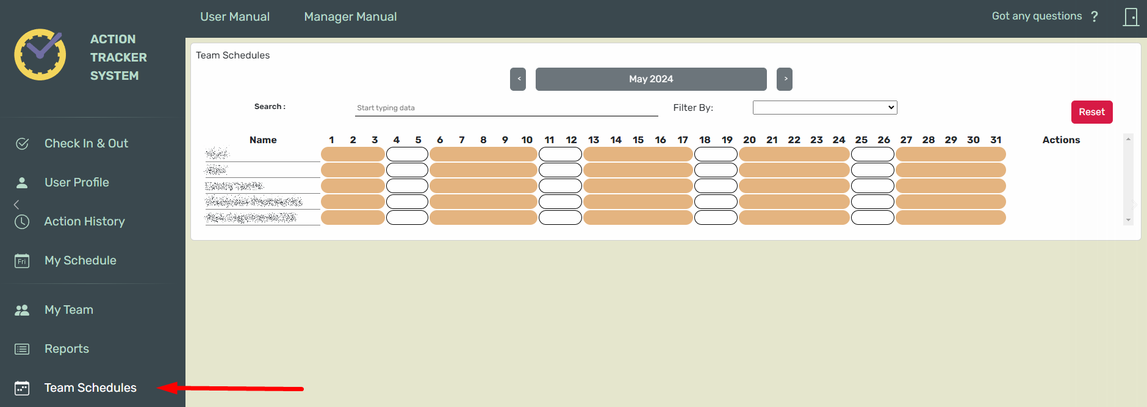
Task: Click the May 2024 month button
Action: (x=651, y=79)
